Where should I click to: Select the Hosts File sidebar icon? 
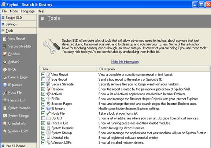point(5,93)
